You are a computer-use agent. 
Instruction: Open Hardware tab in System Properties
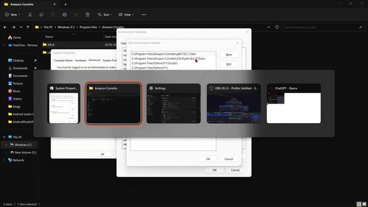point(80,60)
